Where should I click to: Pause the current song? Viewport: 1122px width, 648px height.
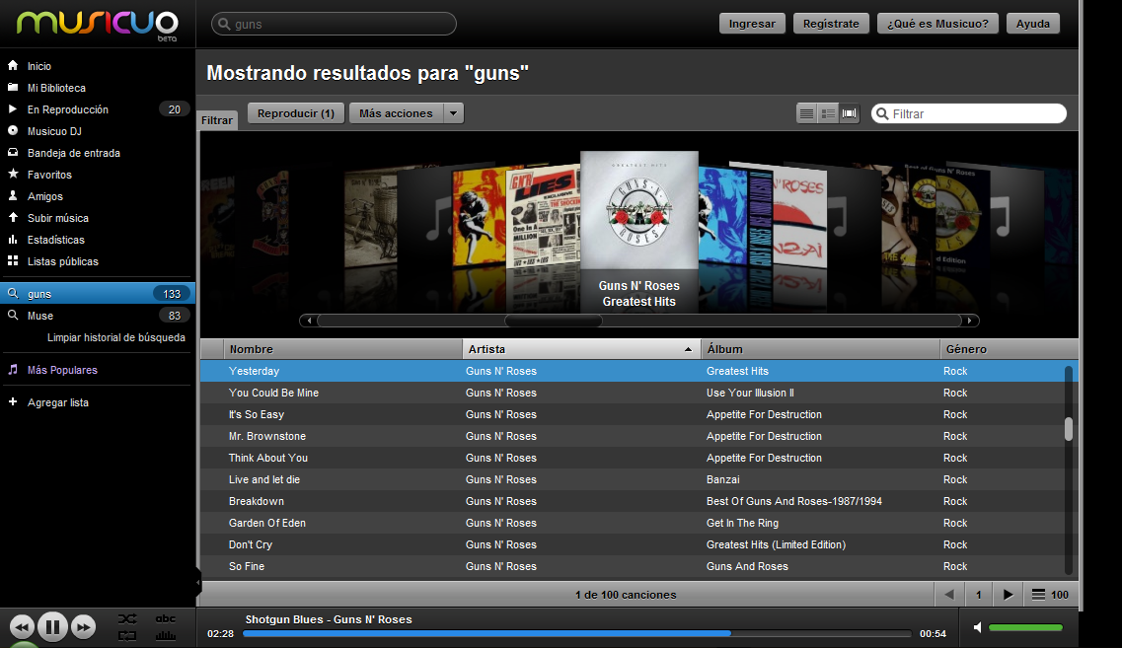click(x=52, y=627)
